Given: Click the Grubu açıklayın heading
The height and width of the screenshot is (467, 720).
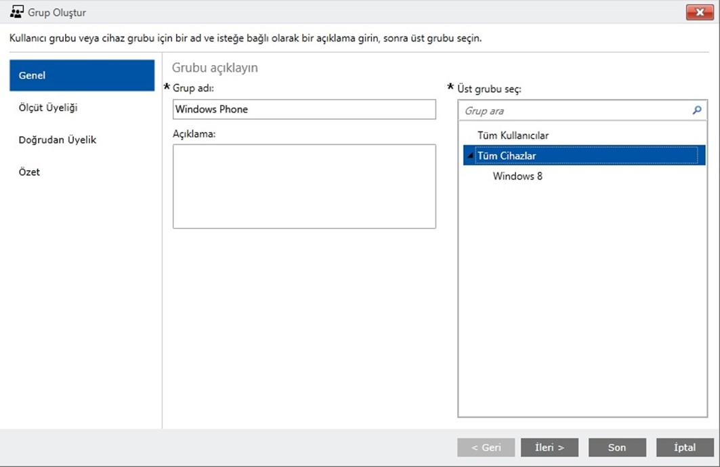Looking at the screenshot, I should point(215,68).
